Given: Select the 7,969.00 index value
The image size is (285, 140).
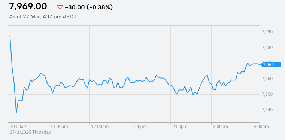Looking at the screenshot, I should [x=28, y=7].
